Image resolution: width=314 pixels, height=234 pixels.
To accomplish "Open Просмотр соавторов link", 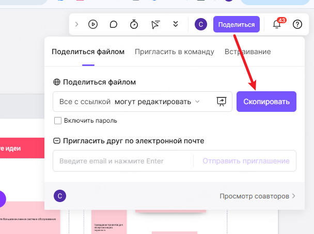I will click(x=257, y=196).
